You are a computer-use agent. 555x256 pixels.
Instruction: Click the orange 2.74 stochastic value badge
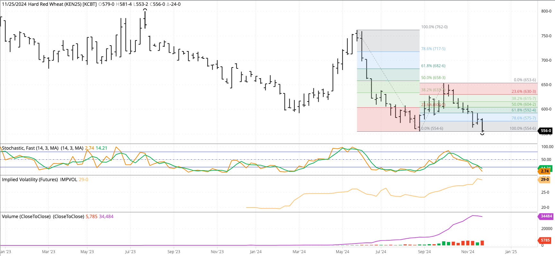tap(545, 171)
